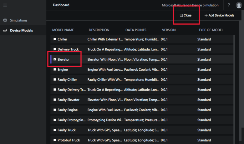Go to Simulations page
This screenshot has width=244, height=144.
pyautogui.click(x=19, y=20)
